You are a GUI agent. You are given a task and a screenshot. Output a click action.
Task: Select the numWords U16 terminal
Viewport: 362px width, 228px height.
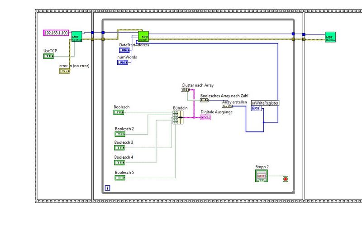click(122, 63)
